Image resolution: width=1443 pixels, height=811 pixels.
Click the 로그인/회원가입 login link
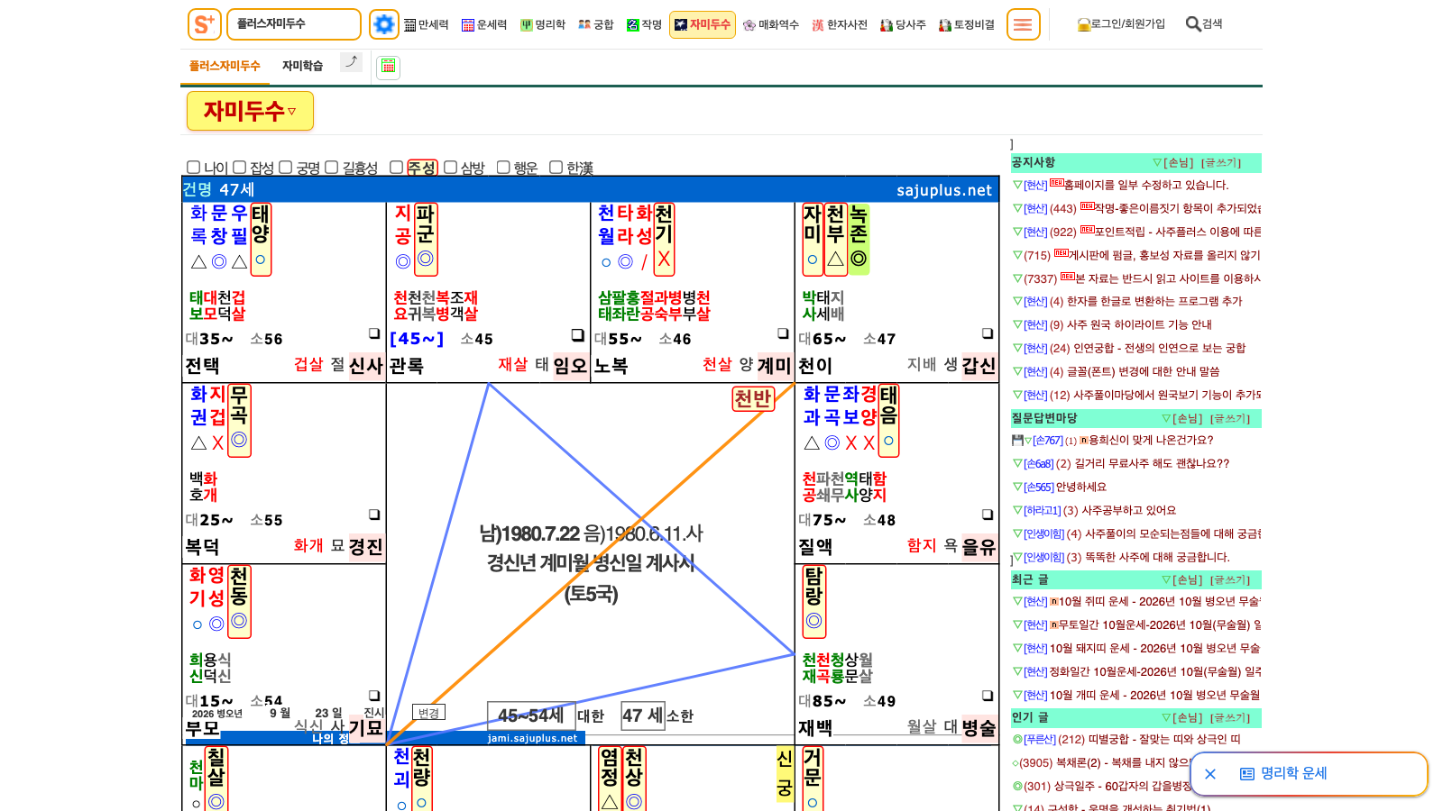1121,24
